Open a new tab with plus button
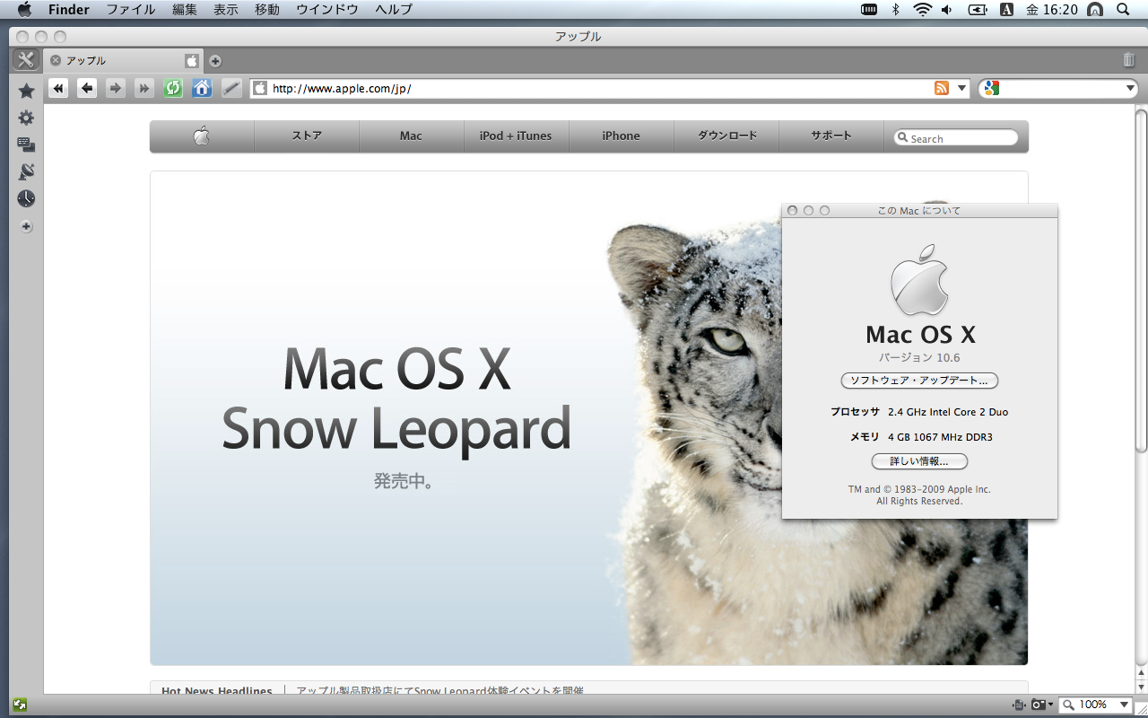 point(215,61)
